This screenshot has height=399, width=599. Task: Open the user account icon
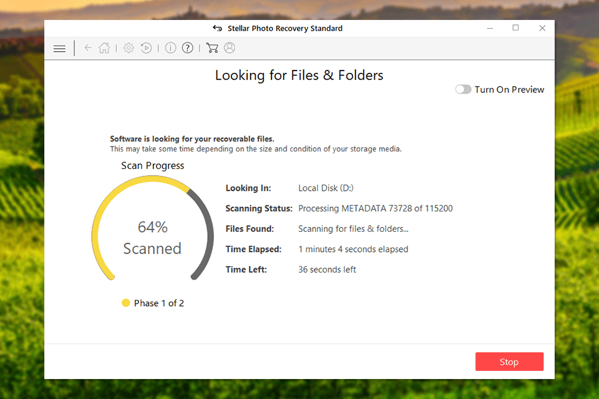click(229, 48)
